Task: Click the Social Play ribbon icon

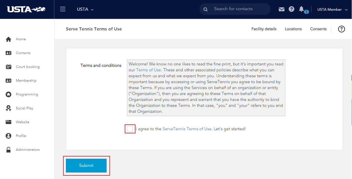Action: pos(8,108)
